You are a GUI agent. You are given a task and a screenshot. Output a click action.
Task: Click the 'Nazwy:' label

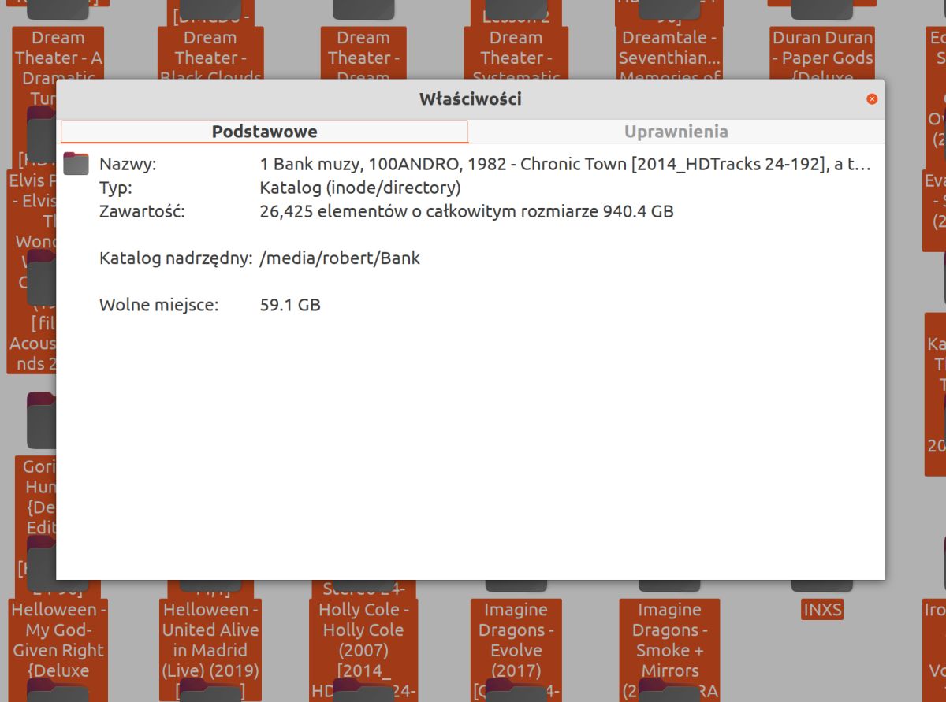[x=128, y=165]
